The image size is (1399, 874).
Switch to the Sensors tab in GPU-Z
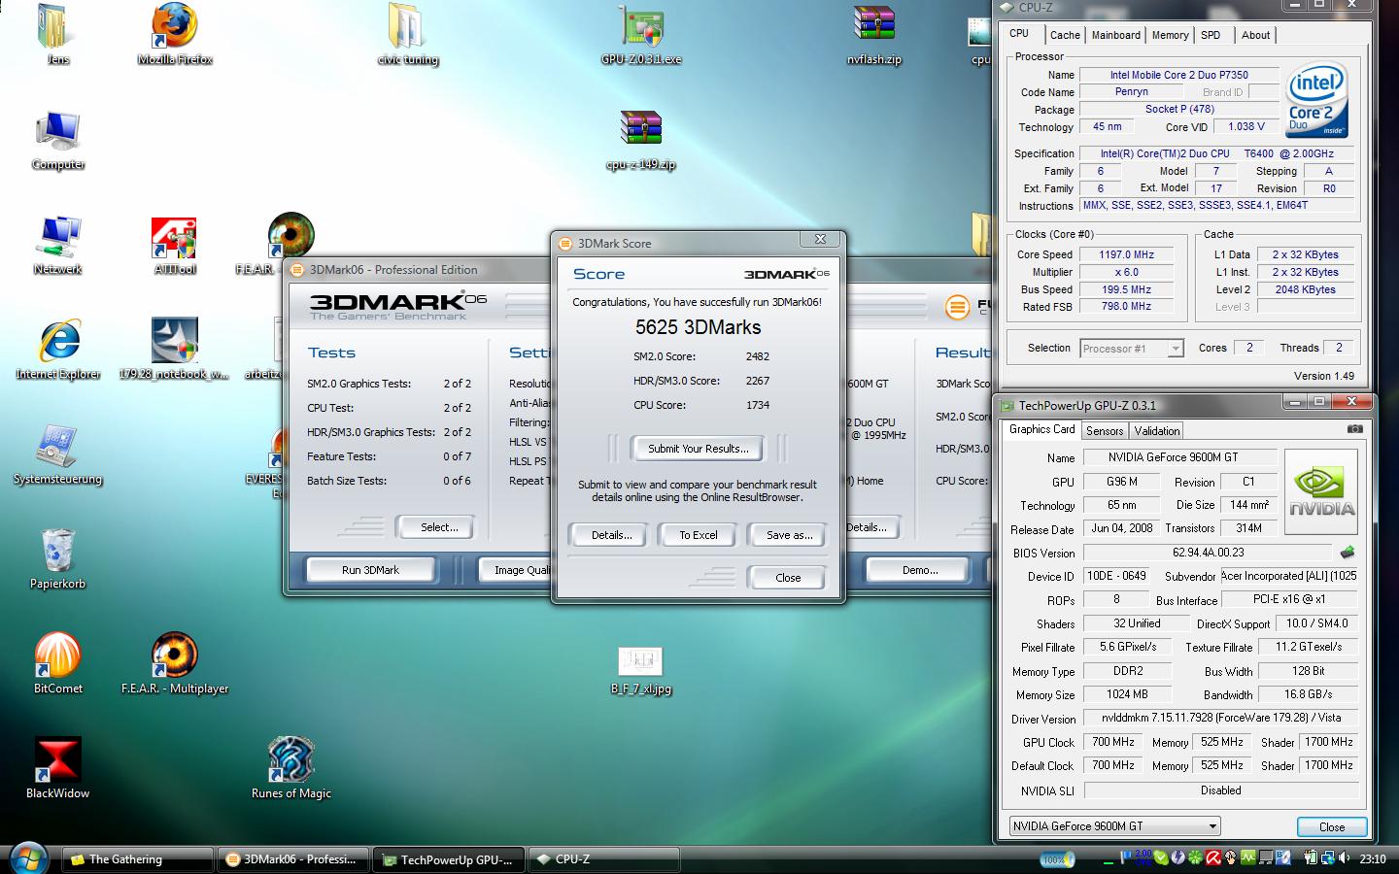click(x=1105, y=431)
